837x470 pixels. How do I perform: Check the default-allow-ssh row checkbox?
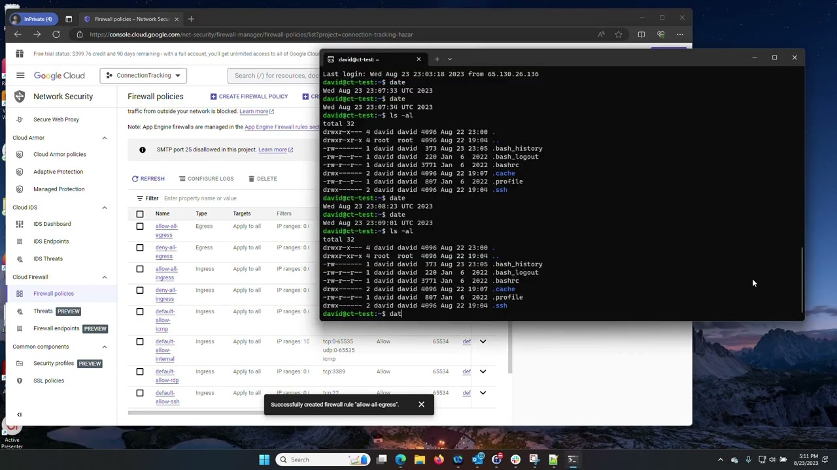140,393
